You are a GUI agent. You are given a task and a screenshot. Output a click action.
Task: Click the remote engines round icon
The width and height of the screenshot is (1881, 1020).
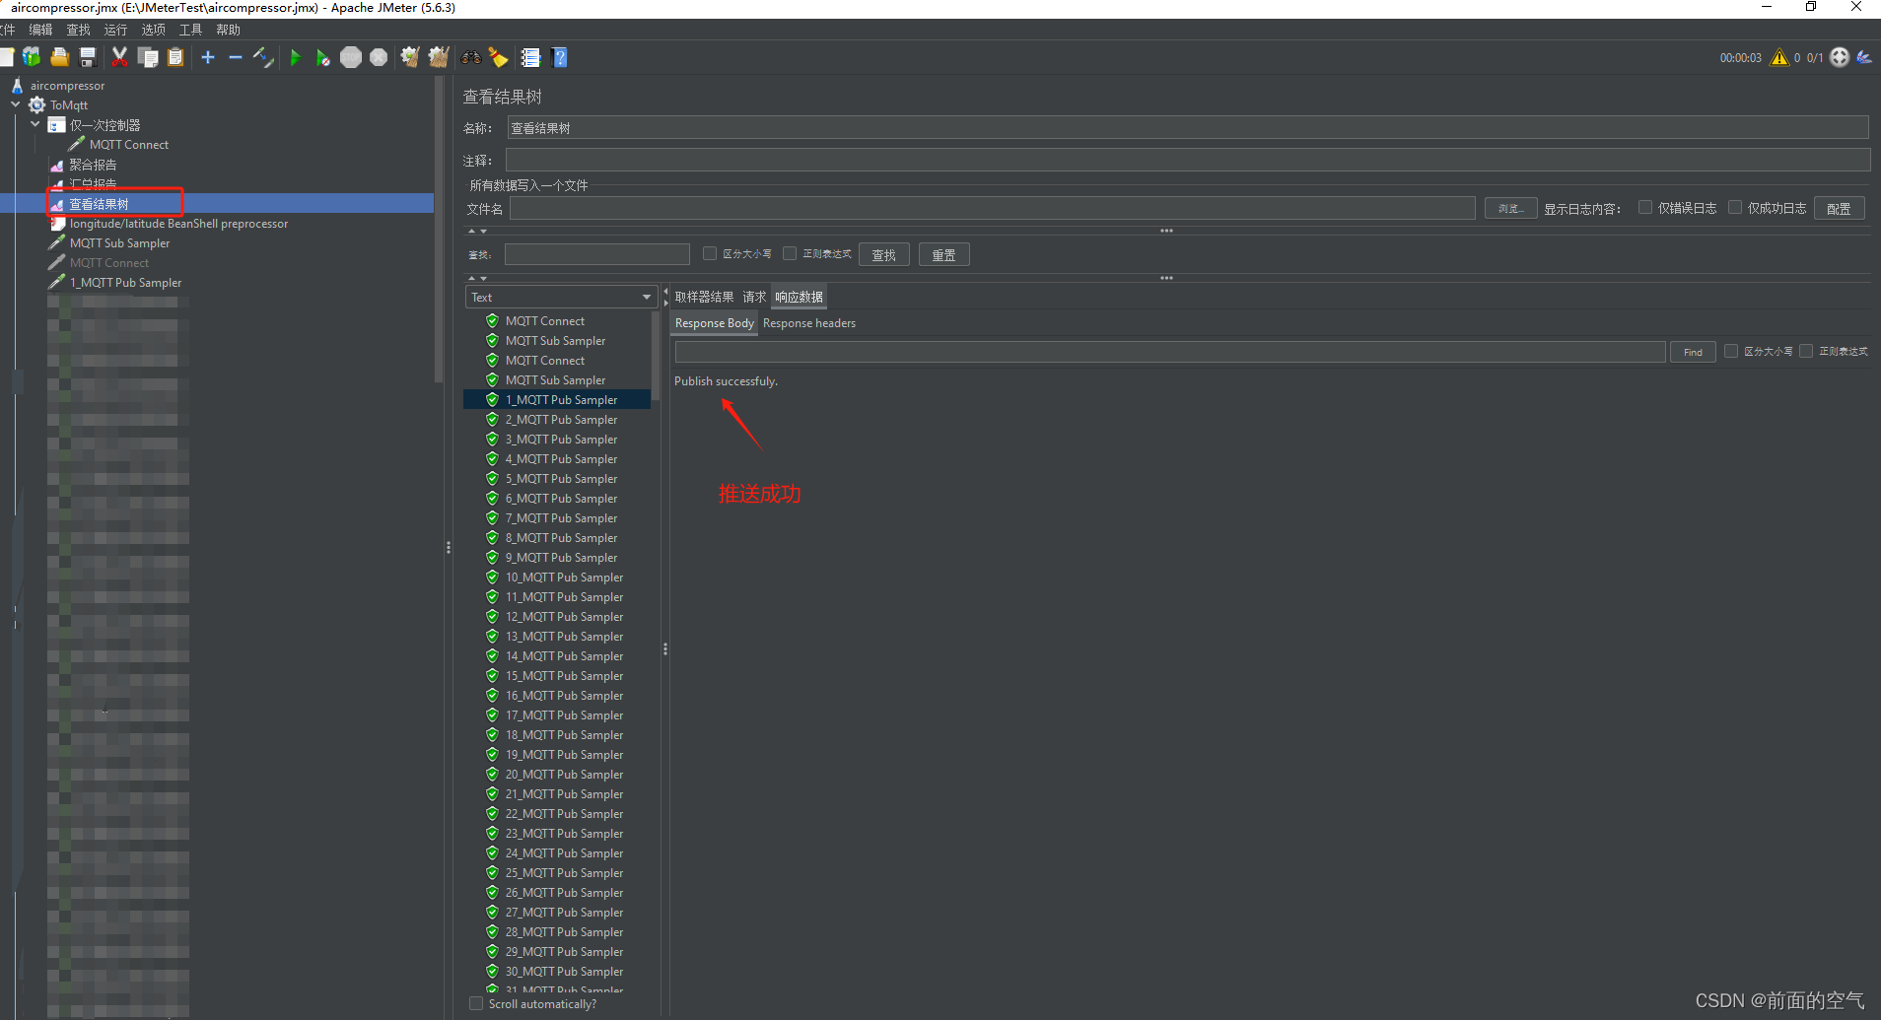1840,57
